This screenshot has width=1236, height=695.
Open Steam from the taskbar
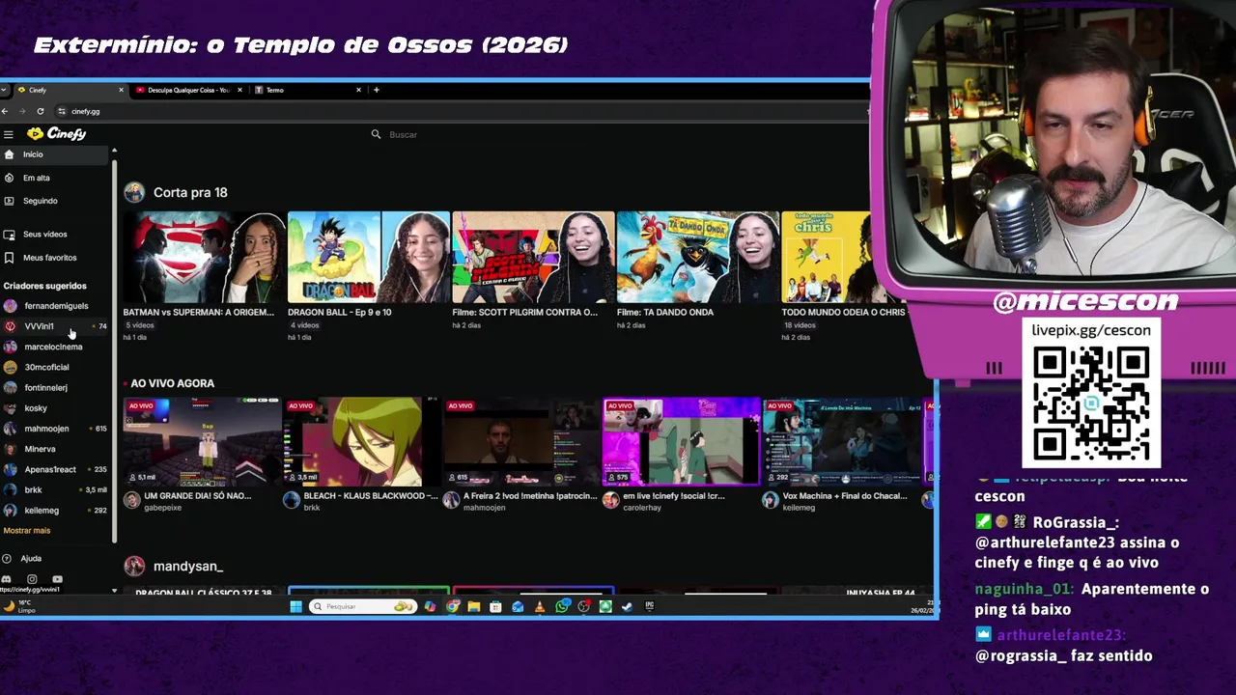click(627, 606)
